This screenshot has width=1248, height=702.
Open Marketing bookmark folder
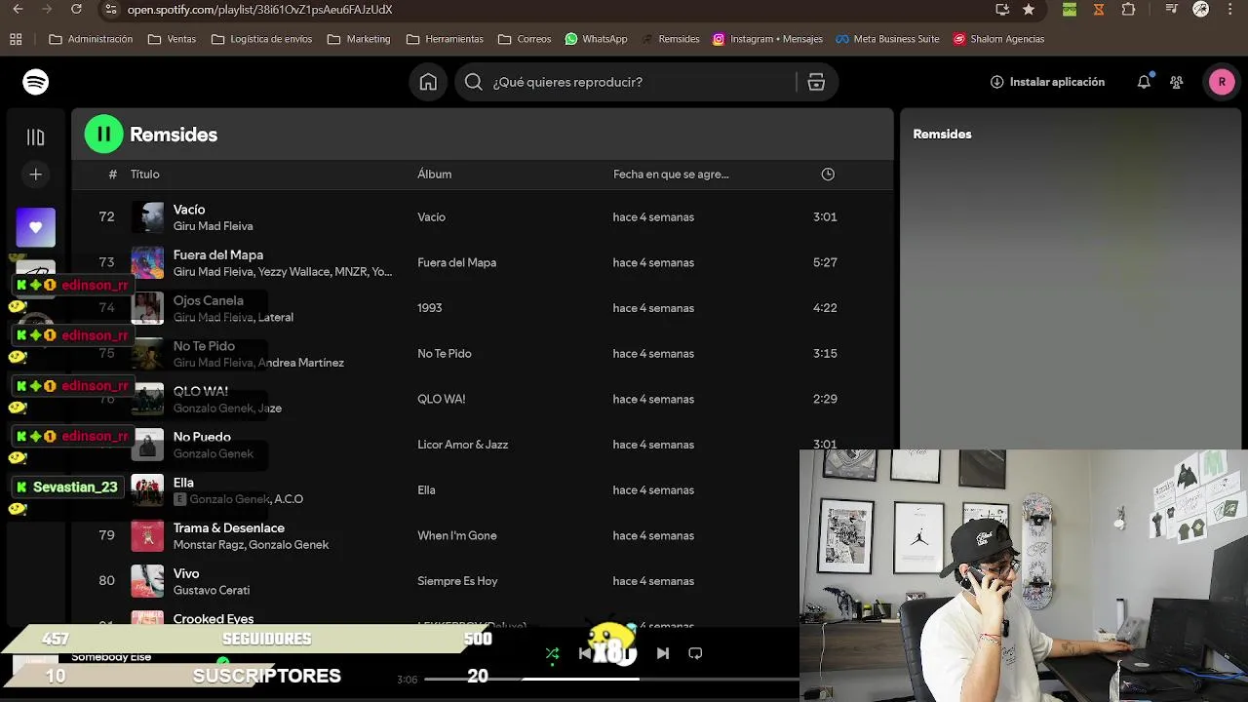(x=359, y=39)
